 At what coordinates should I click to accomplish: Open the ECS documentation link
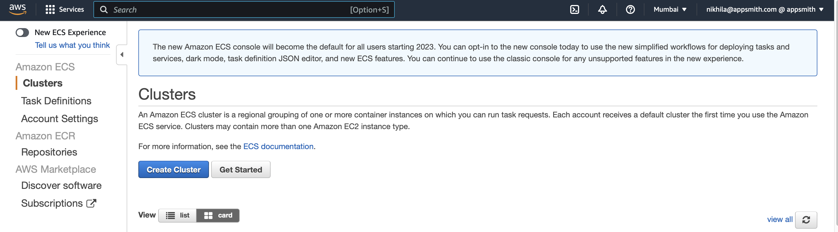click(278, 146)
